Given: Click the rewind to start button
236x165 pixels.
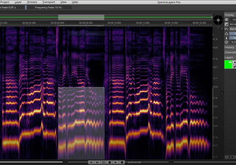Looking at the screenshot, I should tap(91, 162).
